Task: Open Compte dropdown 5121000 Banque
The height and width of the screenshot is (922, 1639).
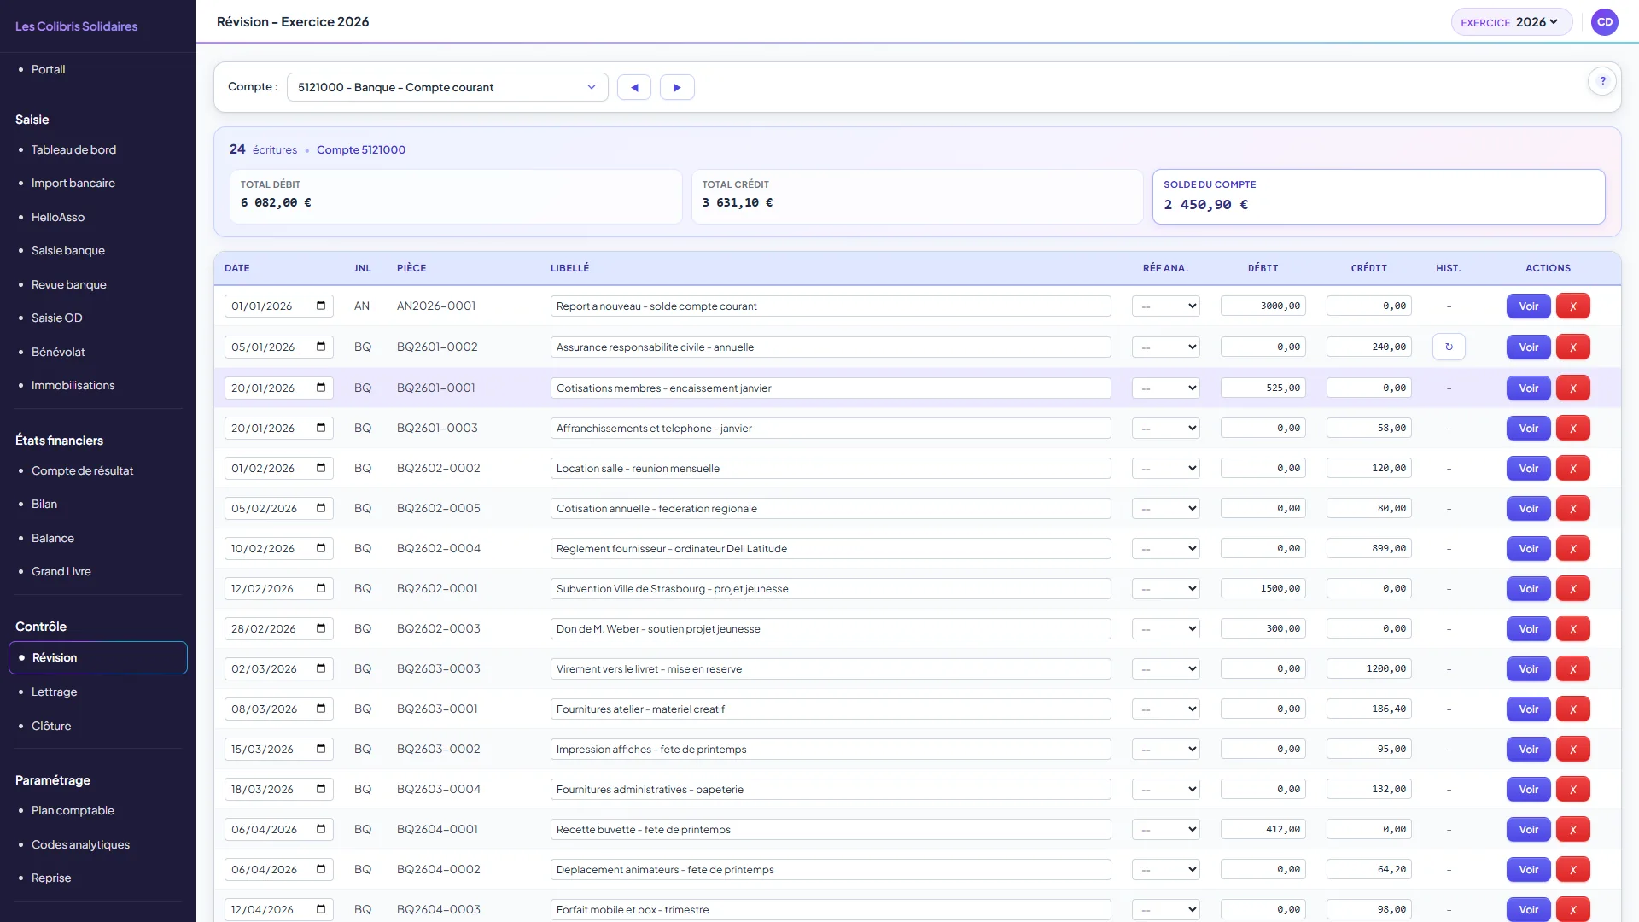Action: [x=447, y=87]
